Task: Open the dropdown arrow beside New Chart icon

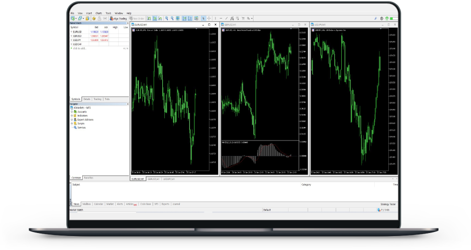Action: (76, 18)
